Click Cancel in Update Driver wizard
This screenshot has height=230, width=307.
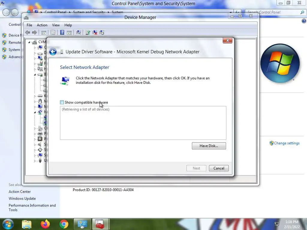219,168
